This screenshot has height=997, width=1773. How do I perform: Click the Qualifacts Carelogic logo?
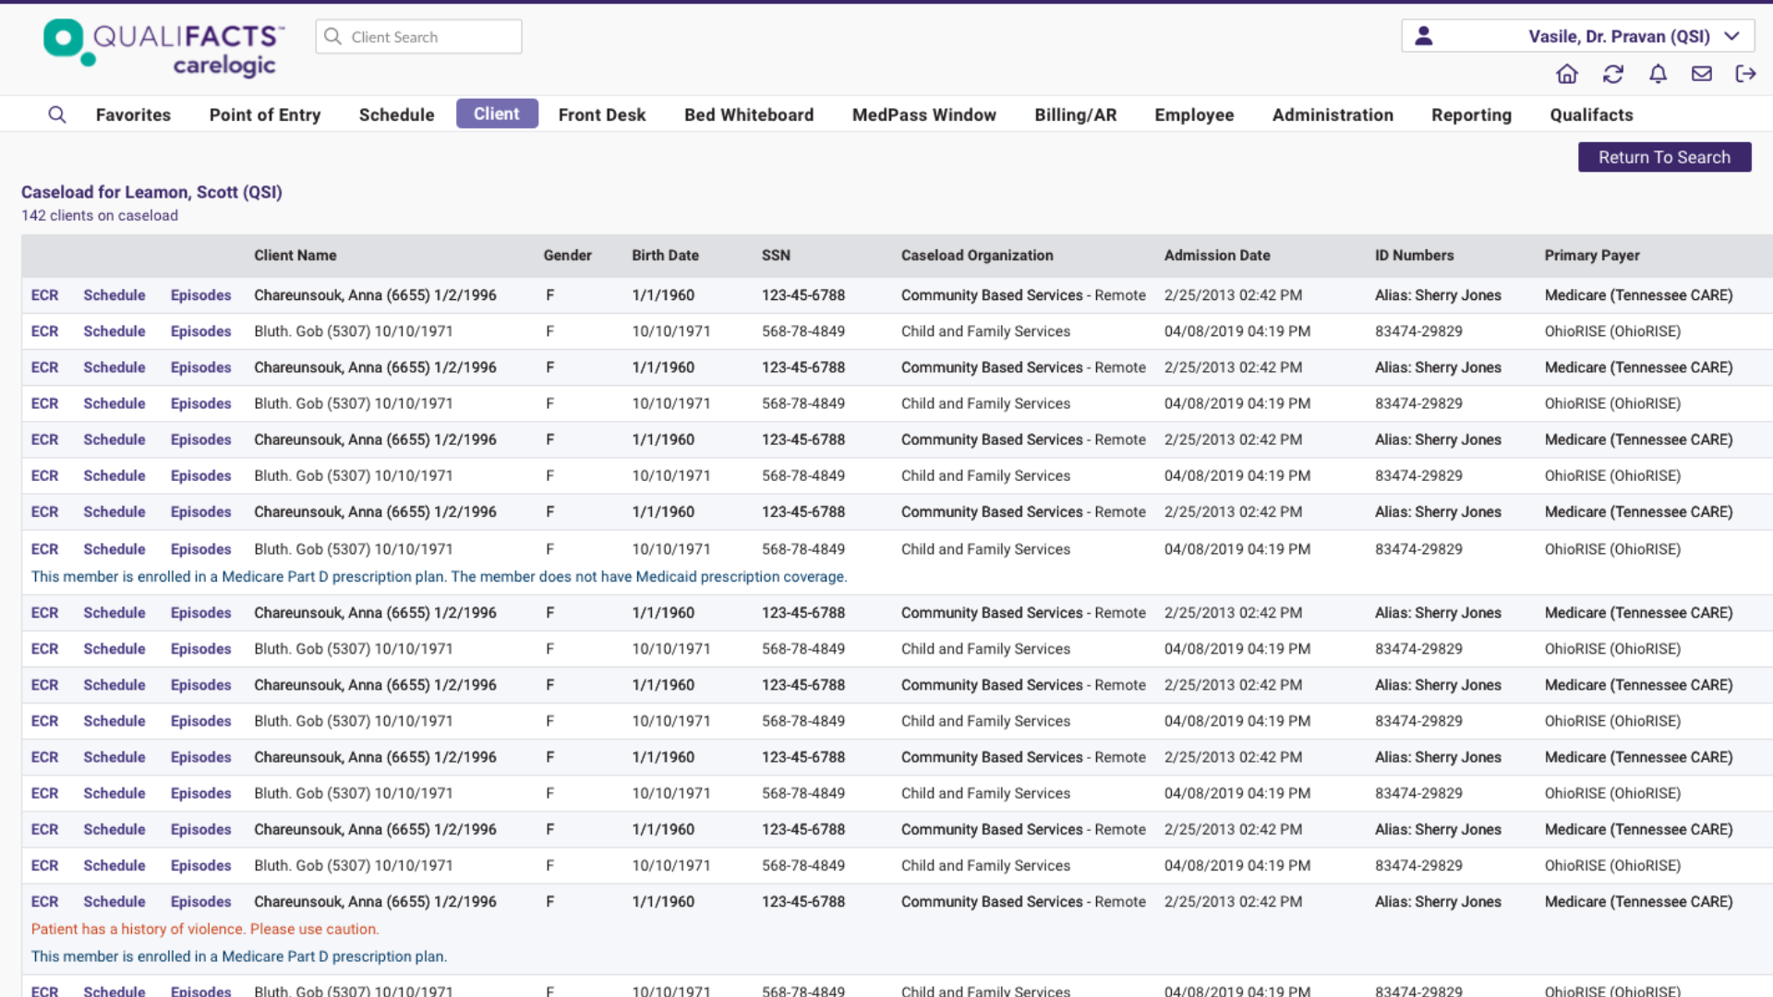[x=164, y=48]
